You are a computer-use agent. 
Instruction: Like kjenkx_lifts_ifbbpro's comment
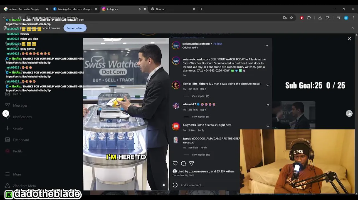click(x=268, y=85)
